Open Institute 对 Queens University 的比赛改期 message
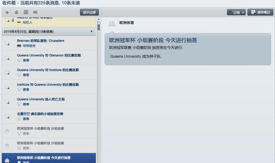 tap(48, 85)
